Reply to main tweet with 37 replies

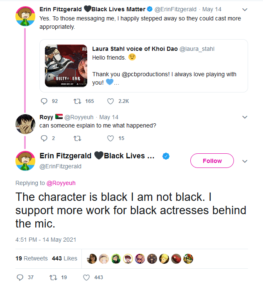(20, 277)
